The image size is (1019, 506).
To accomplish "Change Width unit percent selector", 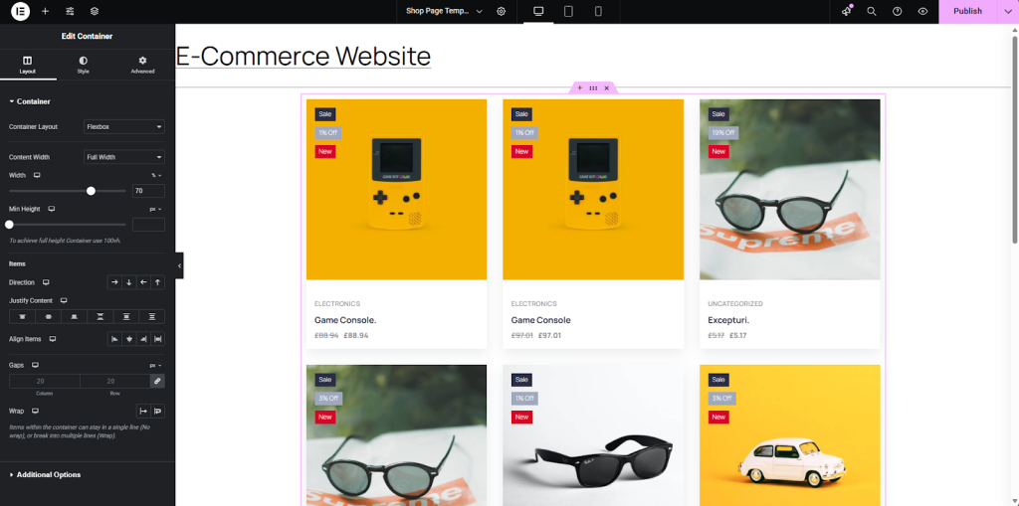I will [156, 175].
